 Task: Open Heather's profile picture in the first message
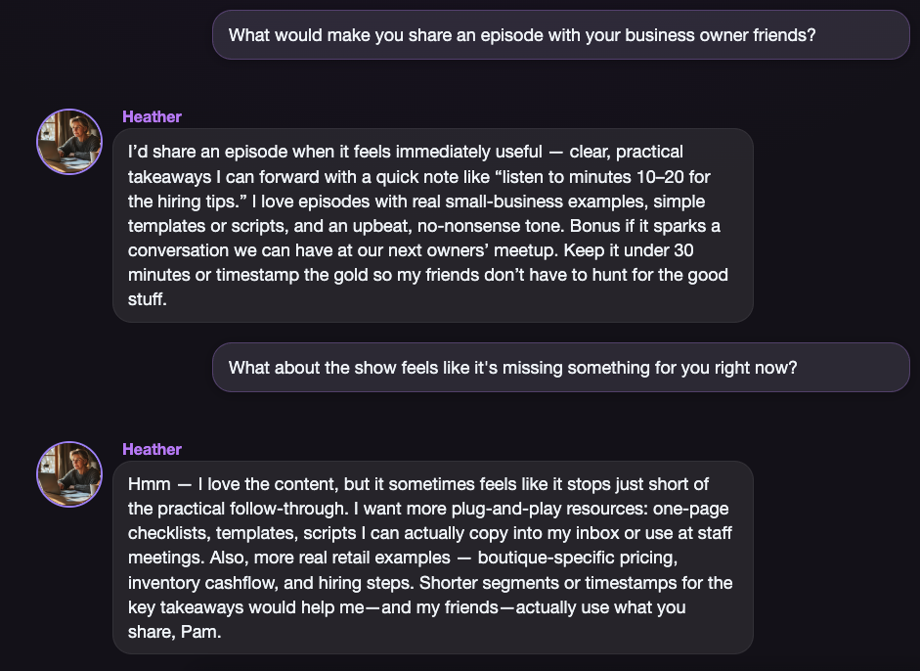68,141
